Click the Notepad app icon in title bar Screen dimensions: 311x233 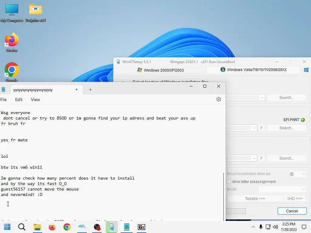3,89
